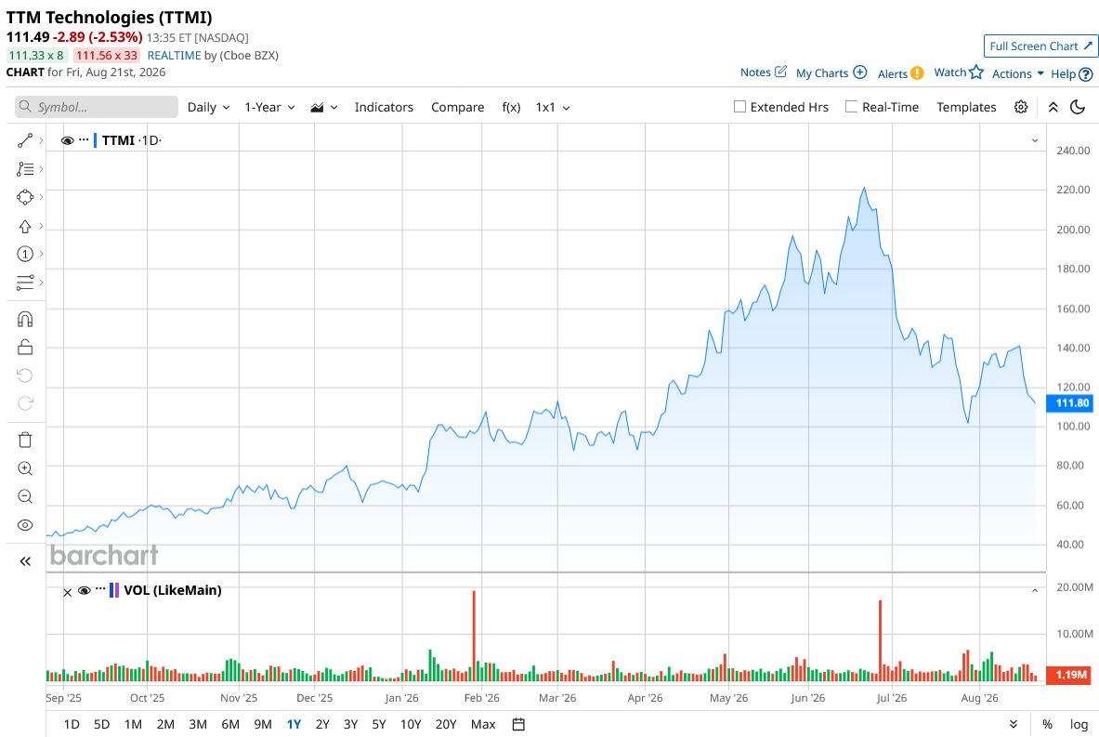Collapse the left drawing toolbar

click(25, 561)
